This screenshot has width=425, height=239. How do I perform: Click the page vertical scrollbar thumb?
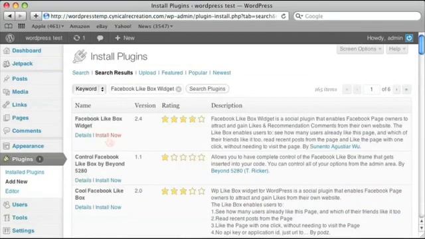point(421,44)
